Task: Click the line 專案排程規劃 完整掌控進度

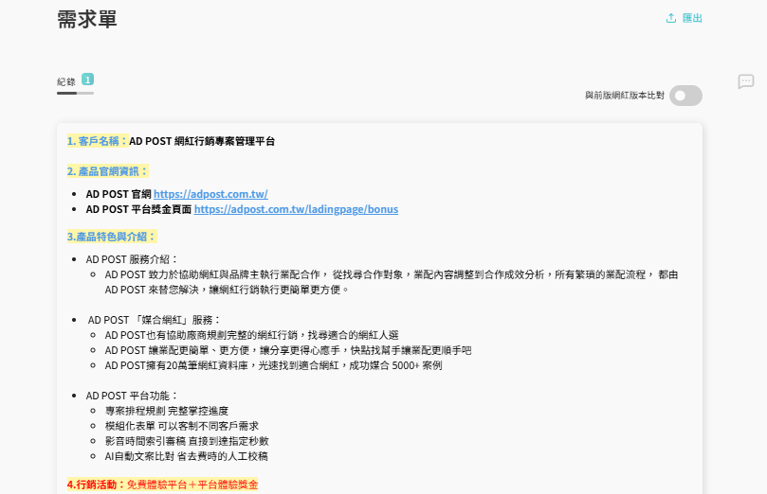Action: point(167,411)
